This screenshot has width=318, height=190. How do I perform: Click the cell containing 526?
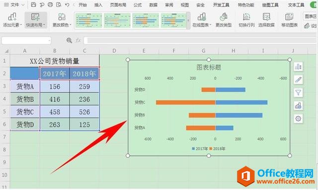[84, 112]
